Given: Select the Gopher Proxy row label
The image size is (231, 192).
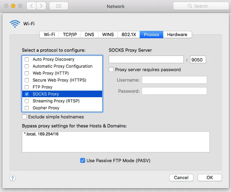Looking at the screenshot, I should tap(46, 108).
